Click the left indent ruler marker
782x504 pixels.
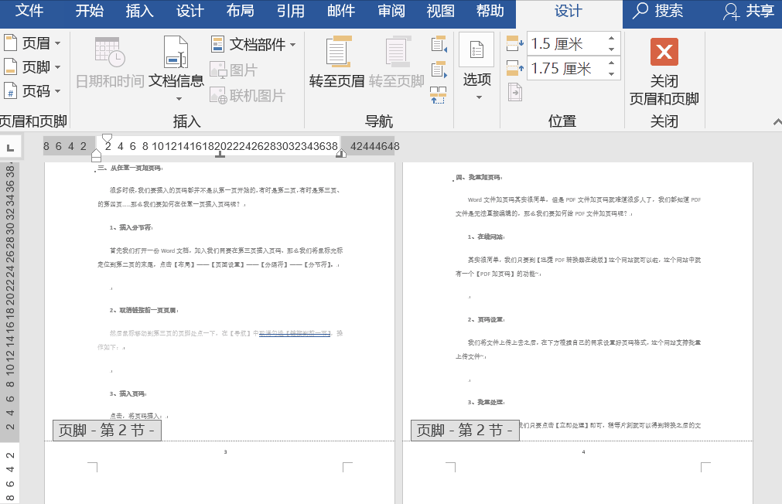(96, 157)
